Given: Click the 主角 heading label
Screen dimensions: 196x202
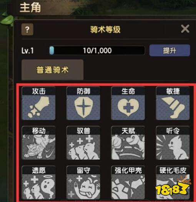Looking at the screenshot, I should point(30,8).
